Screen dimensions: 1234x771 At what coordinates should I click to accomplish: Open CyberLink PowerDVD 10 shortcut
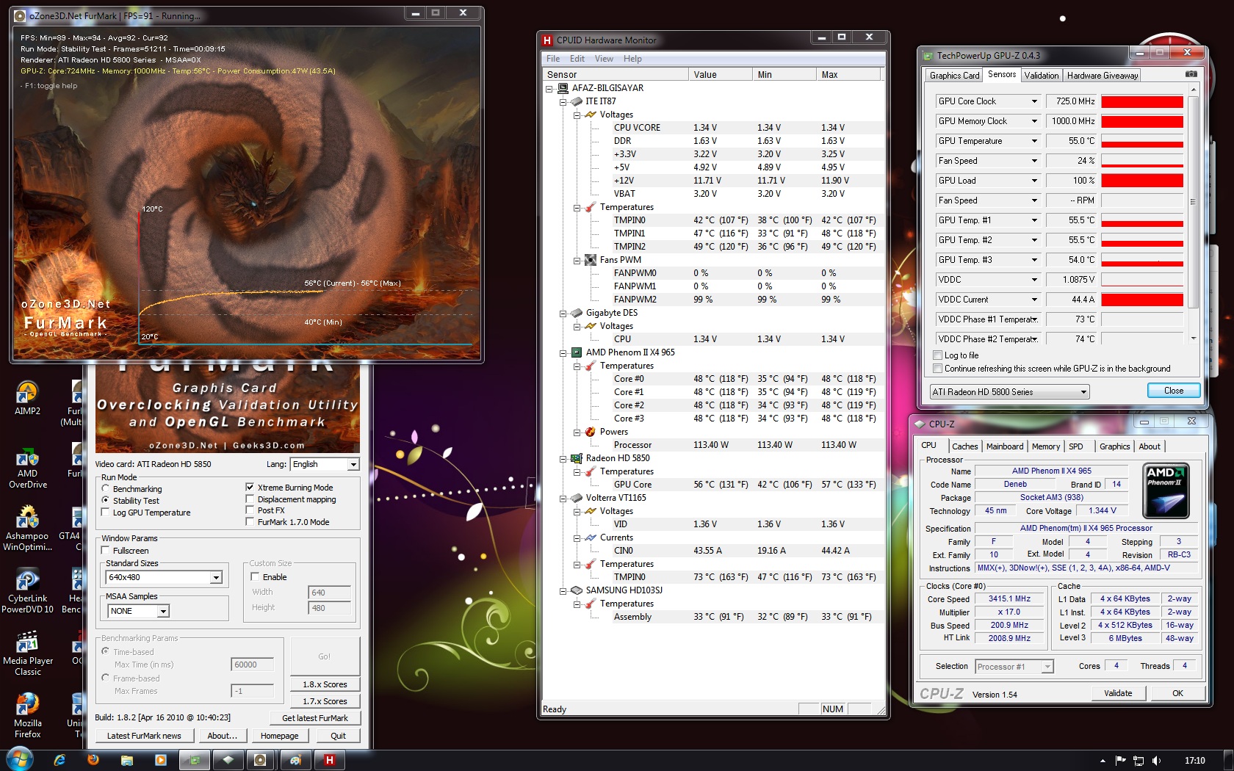pyautogui.click(x=27, y=592)
